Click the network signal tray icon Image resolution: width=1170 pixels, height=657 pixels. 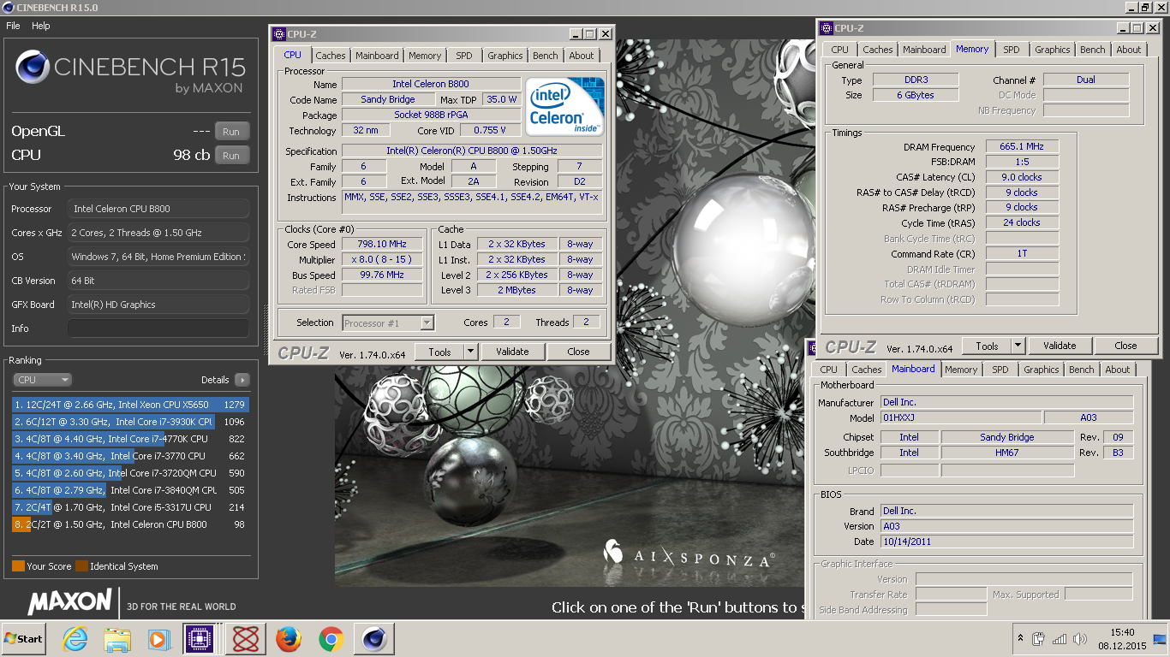1060,638
